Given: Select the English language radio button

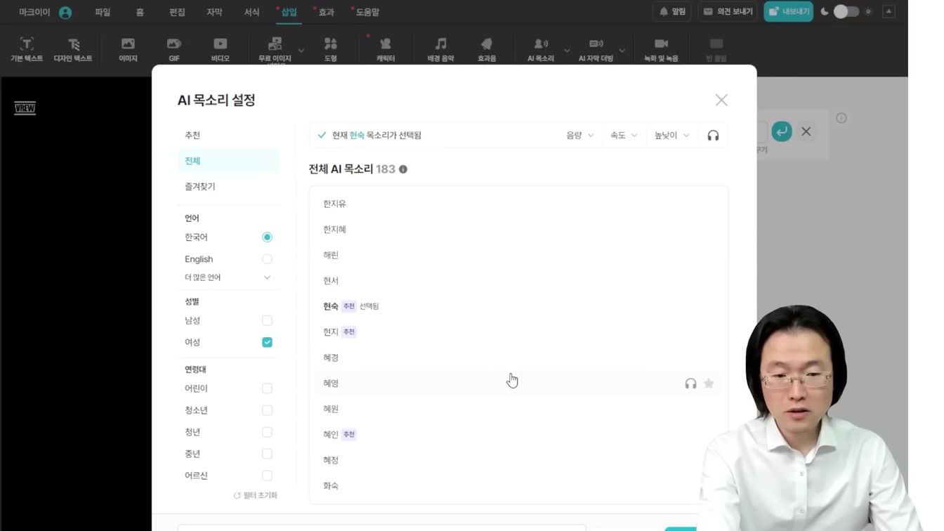Looking at the screenshot, I should click(x=267, y=259).
